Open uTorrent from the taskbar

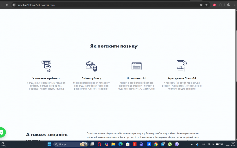point(170,144)
